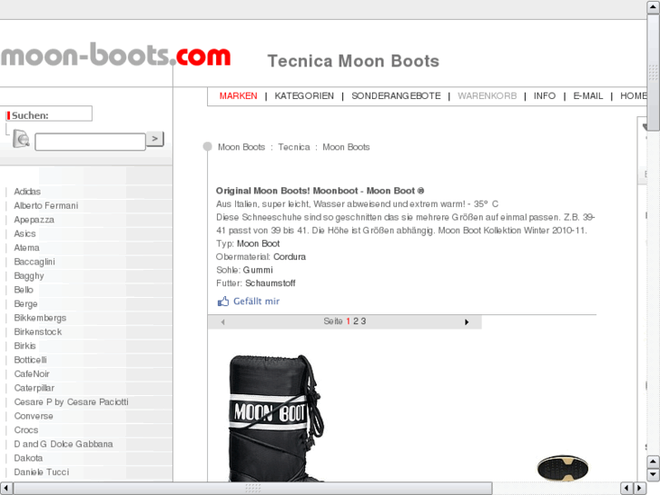Focus the Suchen search input field

90,142
